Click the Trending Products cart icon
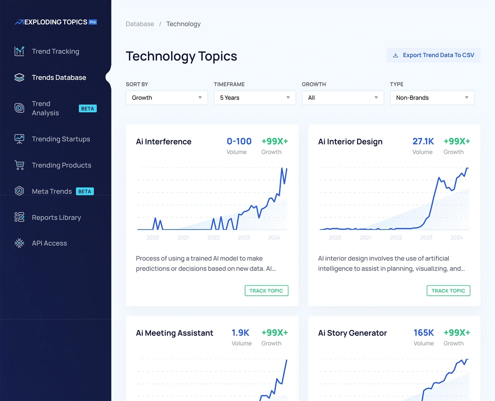This screenshot has width=495, height=401. (19, 165)
